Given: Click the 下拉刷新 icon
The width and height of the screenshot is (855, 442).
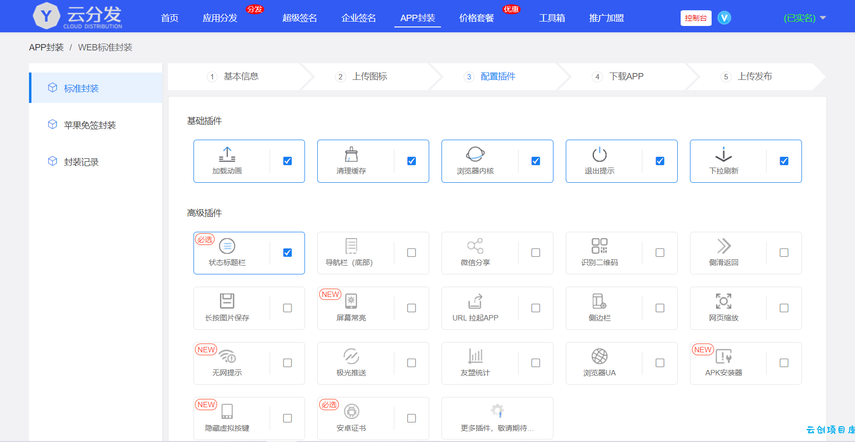Looking at the screenshot, I should tap(723, 154).
